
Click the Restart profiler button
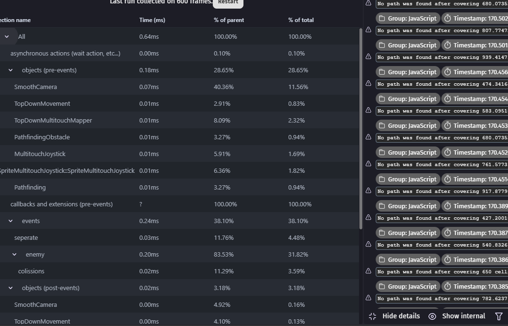click(x=228, y=2)
